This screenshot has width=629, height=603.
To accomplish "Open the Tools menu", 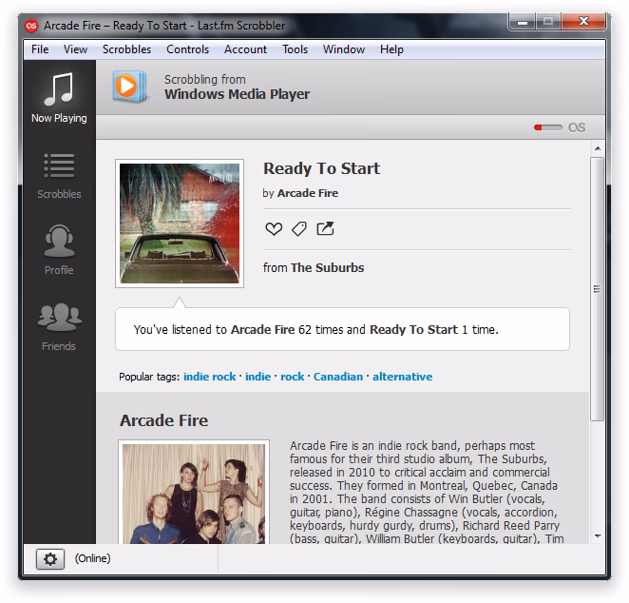I will [295, 49].
